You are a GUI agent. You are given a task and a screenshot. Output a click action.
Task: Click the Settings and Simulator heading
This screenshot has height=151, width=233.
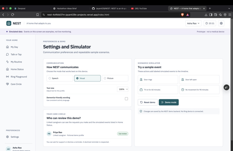point(67,47)
